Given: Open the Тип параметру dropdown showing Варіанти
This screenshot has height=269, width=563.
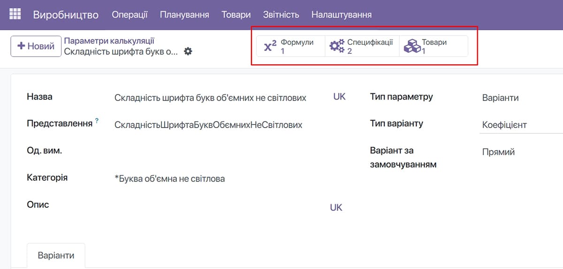Looking at the screenshot, I should pos(521,98).
